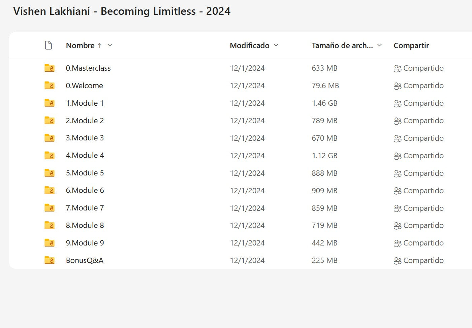Image resolution: width=472 pixels, height=328 pixels.
Task: Click the BonusQ&A folder icon
Action: (50, 260)
